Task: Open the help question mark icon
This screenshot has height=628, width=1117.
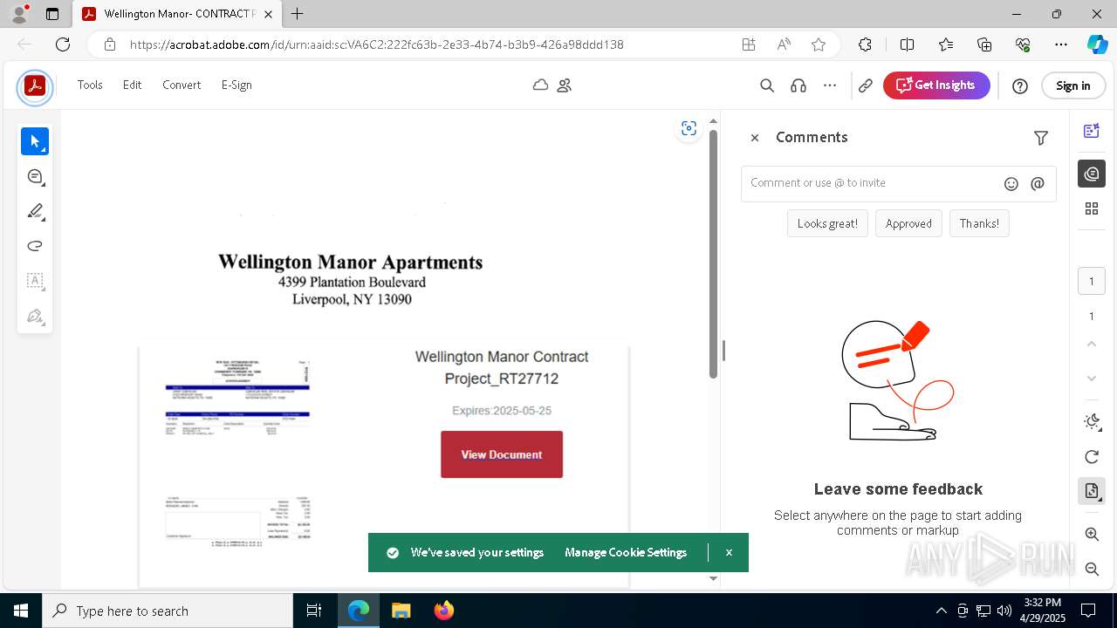Action: (1019, 85)
